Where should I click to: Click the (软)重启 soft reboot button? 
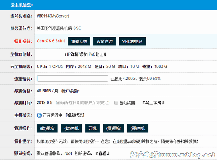click(47, 128)
